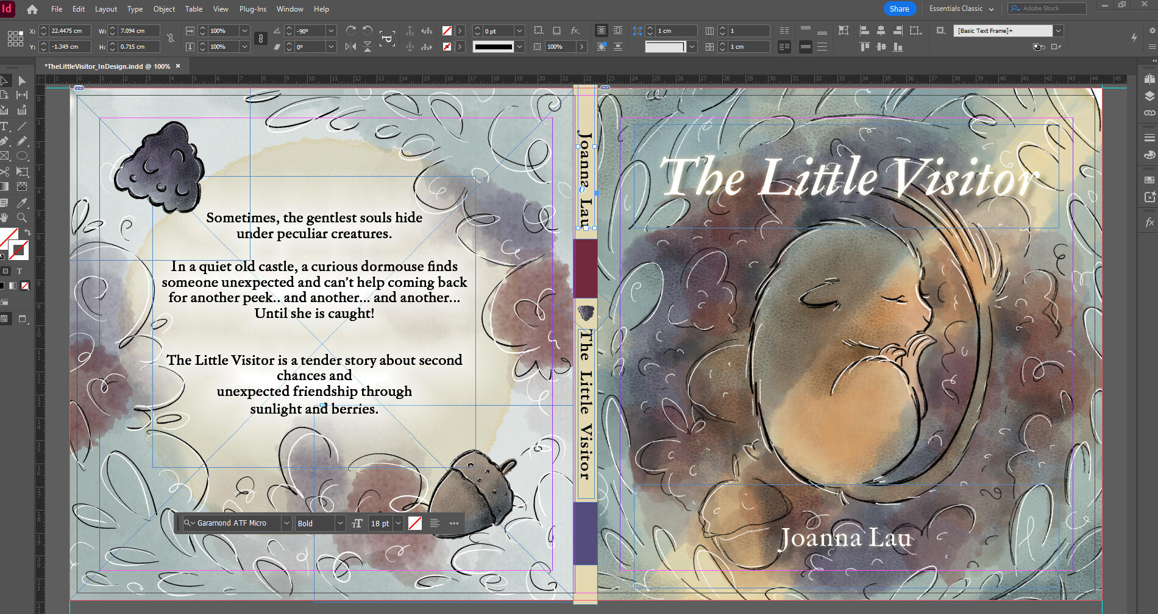Viewport: 1158px width, 614px height.
Task: Activate the Zoom tool magnifier
Action: coord(22,217)
